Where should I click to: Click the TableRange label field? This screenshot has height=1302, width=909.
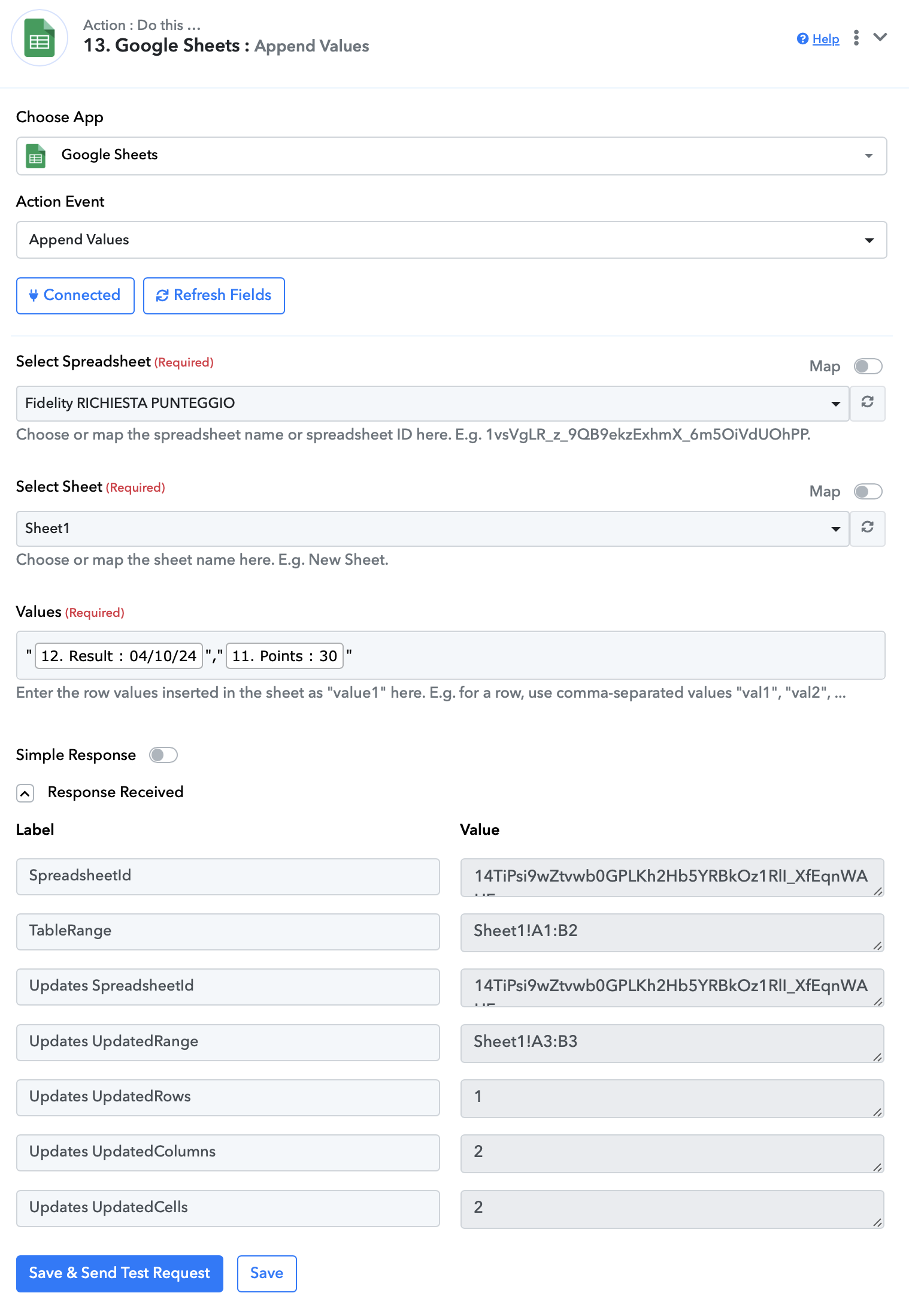pos(228,931)
